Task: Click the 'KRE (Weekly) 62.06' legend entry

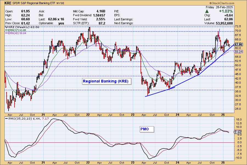Action: click(x=22, y=27)
